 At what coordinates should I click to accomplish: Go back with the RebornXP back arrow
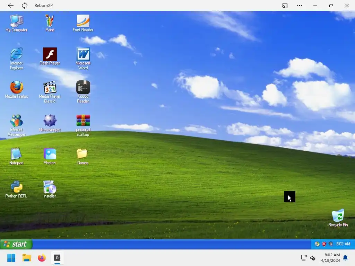pyautogui.click(x=11, y=6)
